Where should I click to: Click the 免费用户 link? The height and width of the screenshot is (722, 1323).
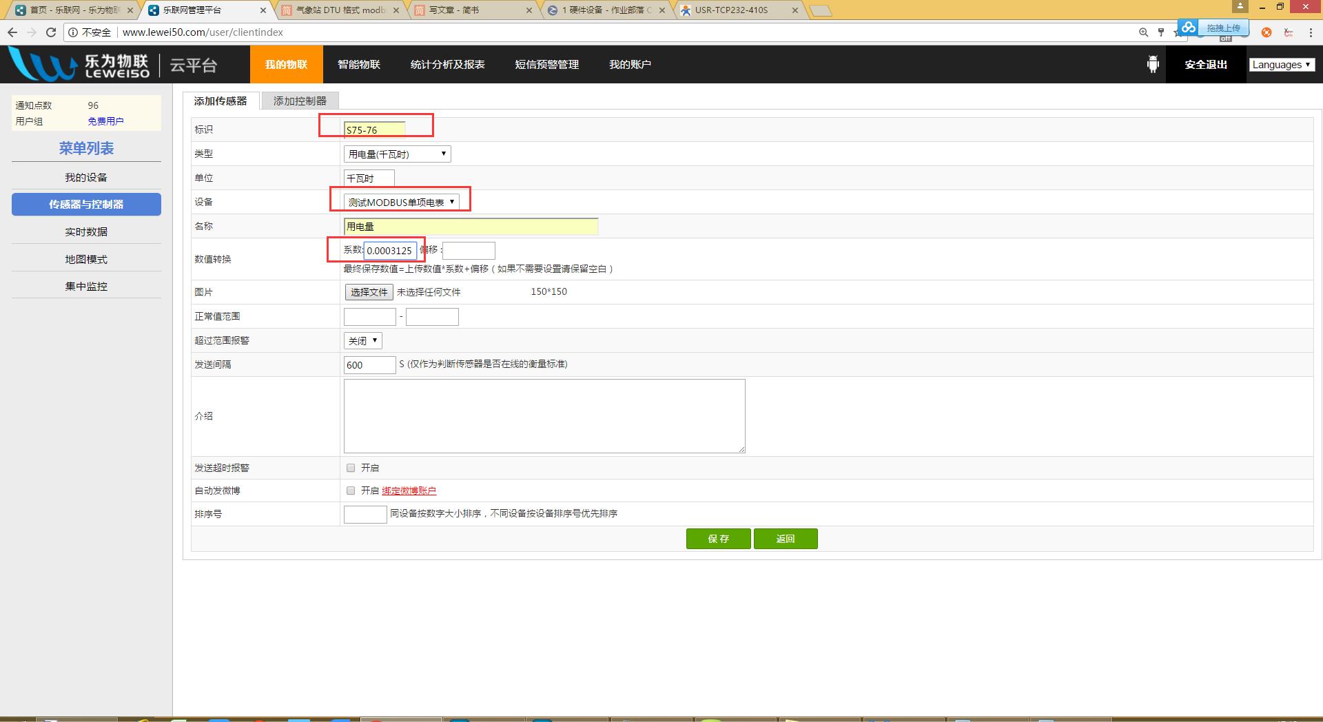click(105, 121)
